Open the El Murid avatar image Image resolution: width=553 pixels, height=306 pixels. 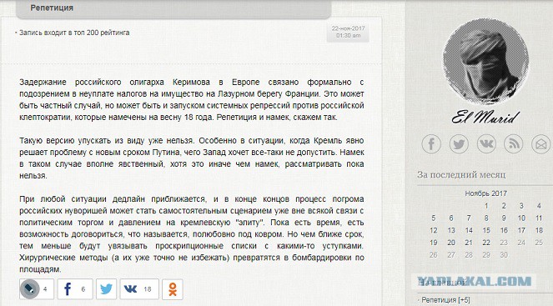coord(485,62)
